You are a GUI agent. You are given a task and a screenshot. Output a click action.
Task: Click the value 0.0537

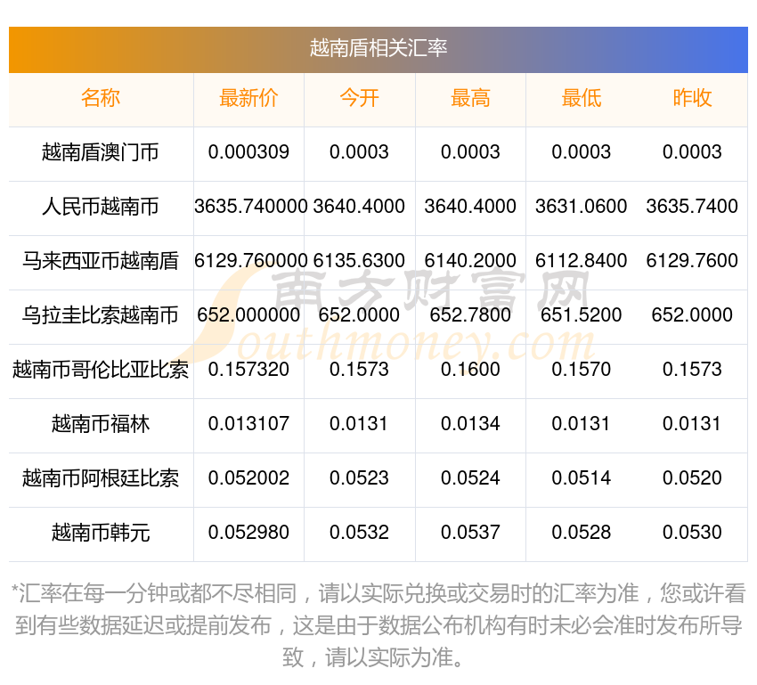click(x=470, y=532)
